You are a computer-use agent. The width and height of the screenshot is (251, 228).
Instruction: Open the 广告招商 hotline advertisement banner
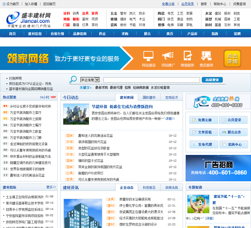tap(218, 168)
